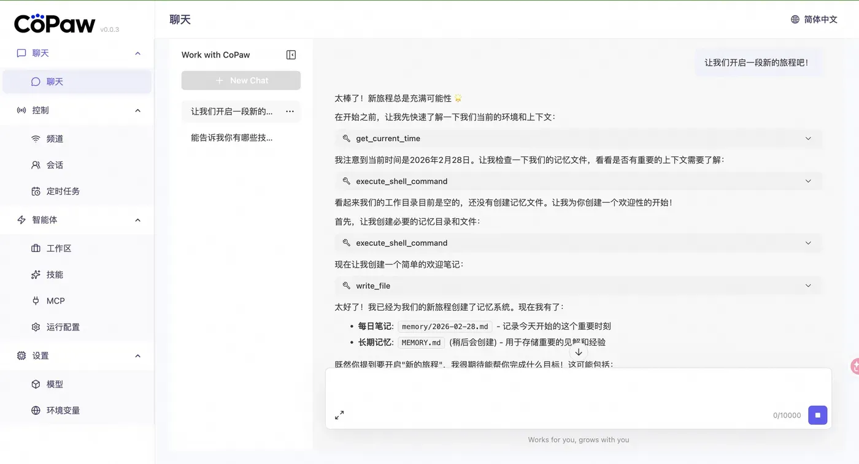
Task: Click the wrench icon on write_file
Action: pyautogui.click(x=347, y=286)
